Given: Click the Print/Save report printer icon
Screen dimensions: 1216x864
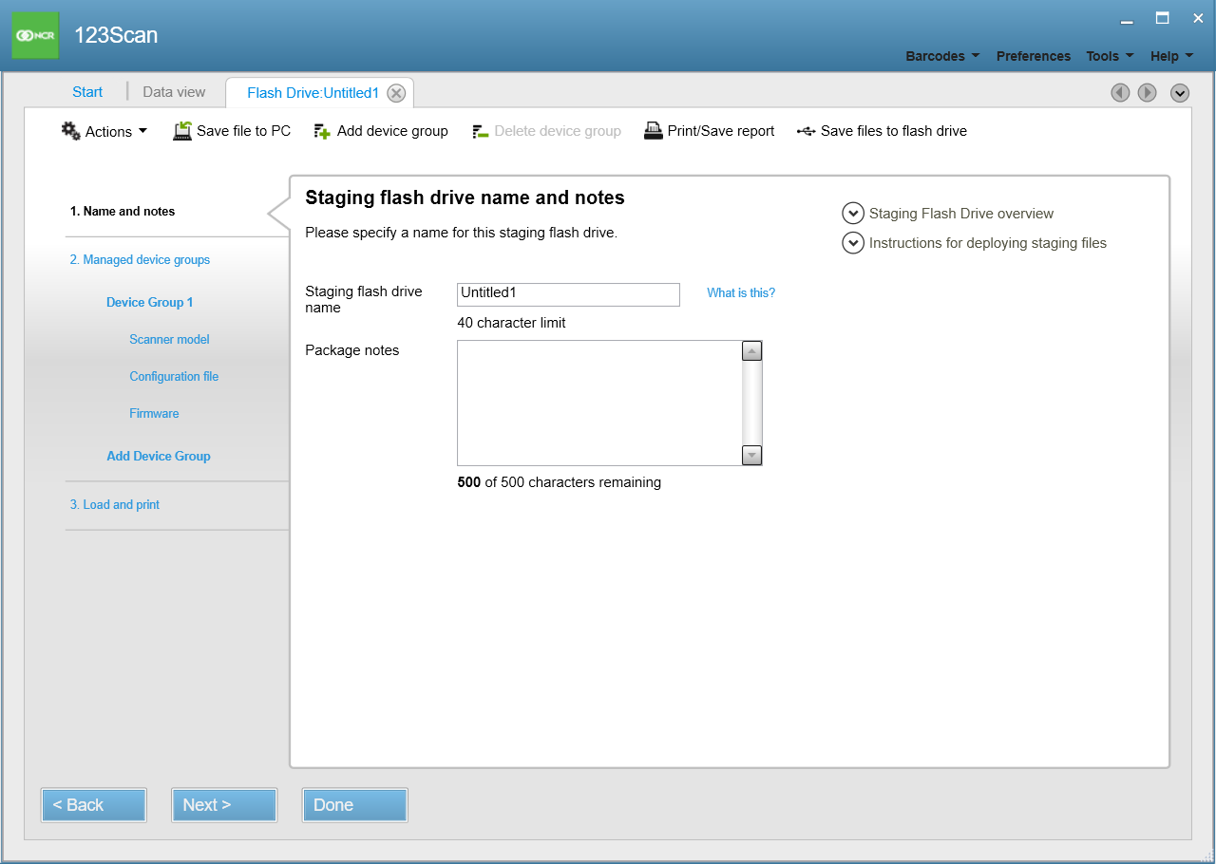Looking at the screenshot, I should (653, 131).
